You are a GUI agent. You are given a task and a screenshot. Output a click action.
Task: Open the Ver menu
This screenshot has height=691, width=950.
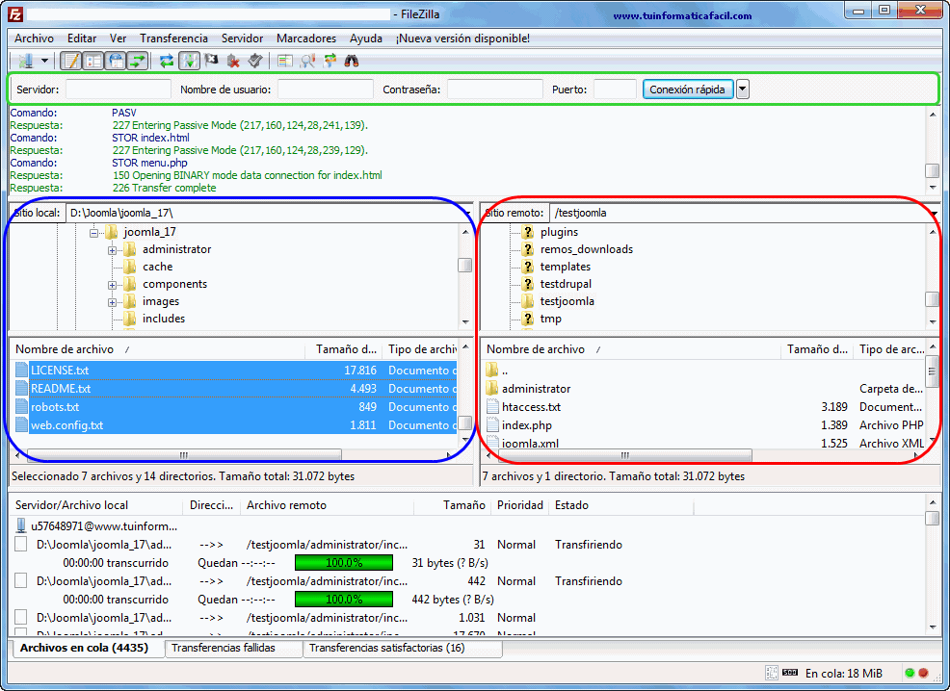[x=118, y=38]
